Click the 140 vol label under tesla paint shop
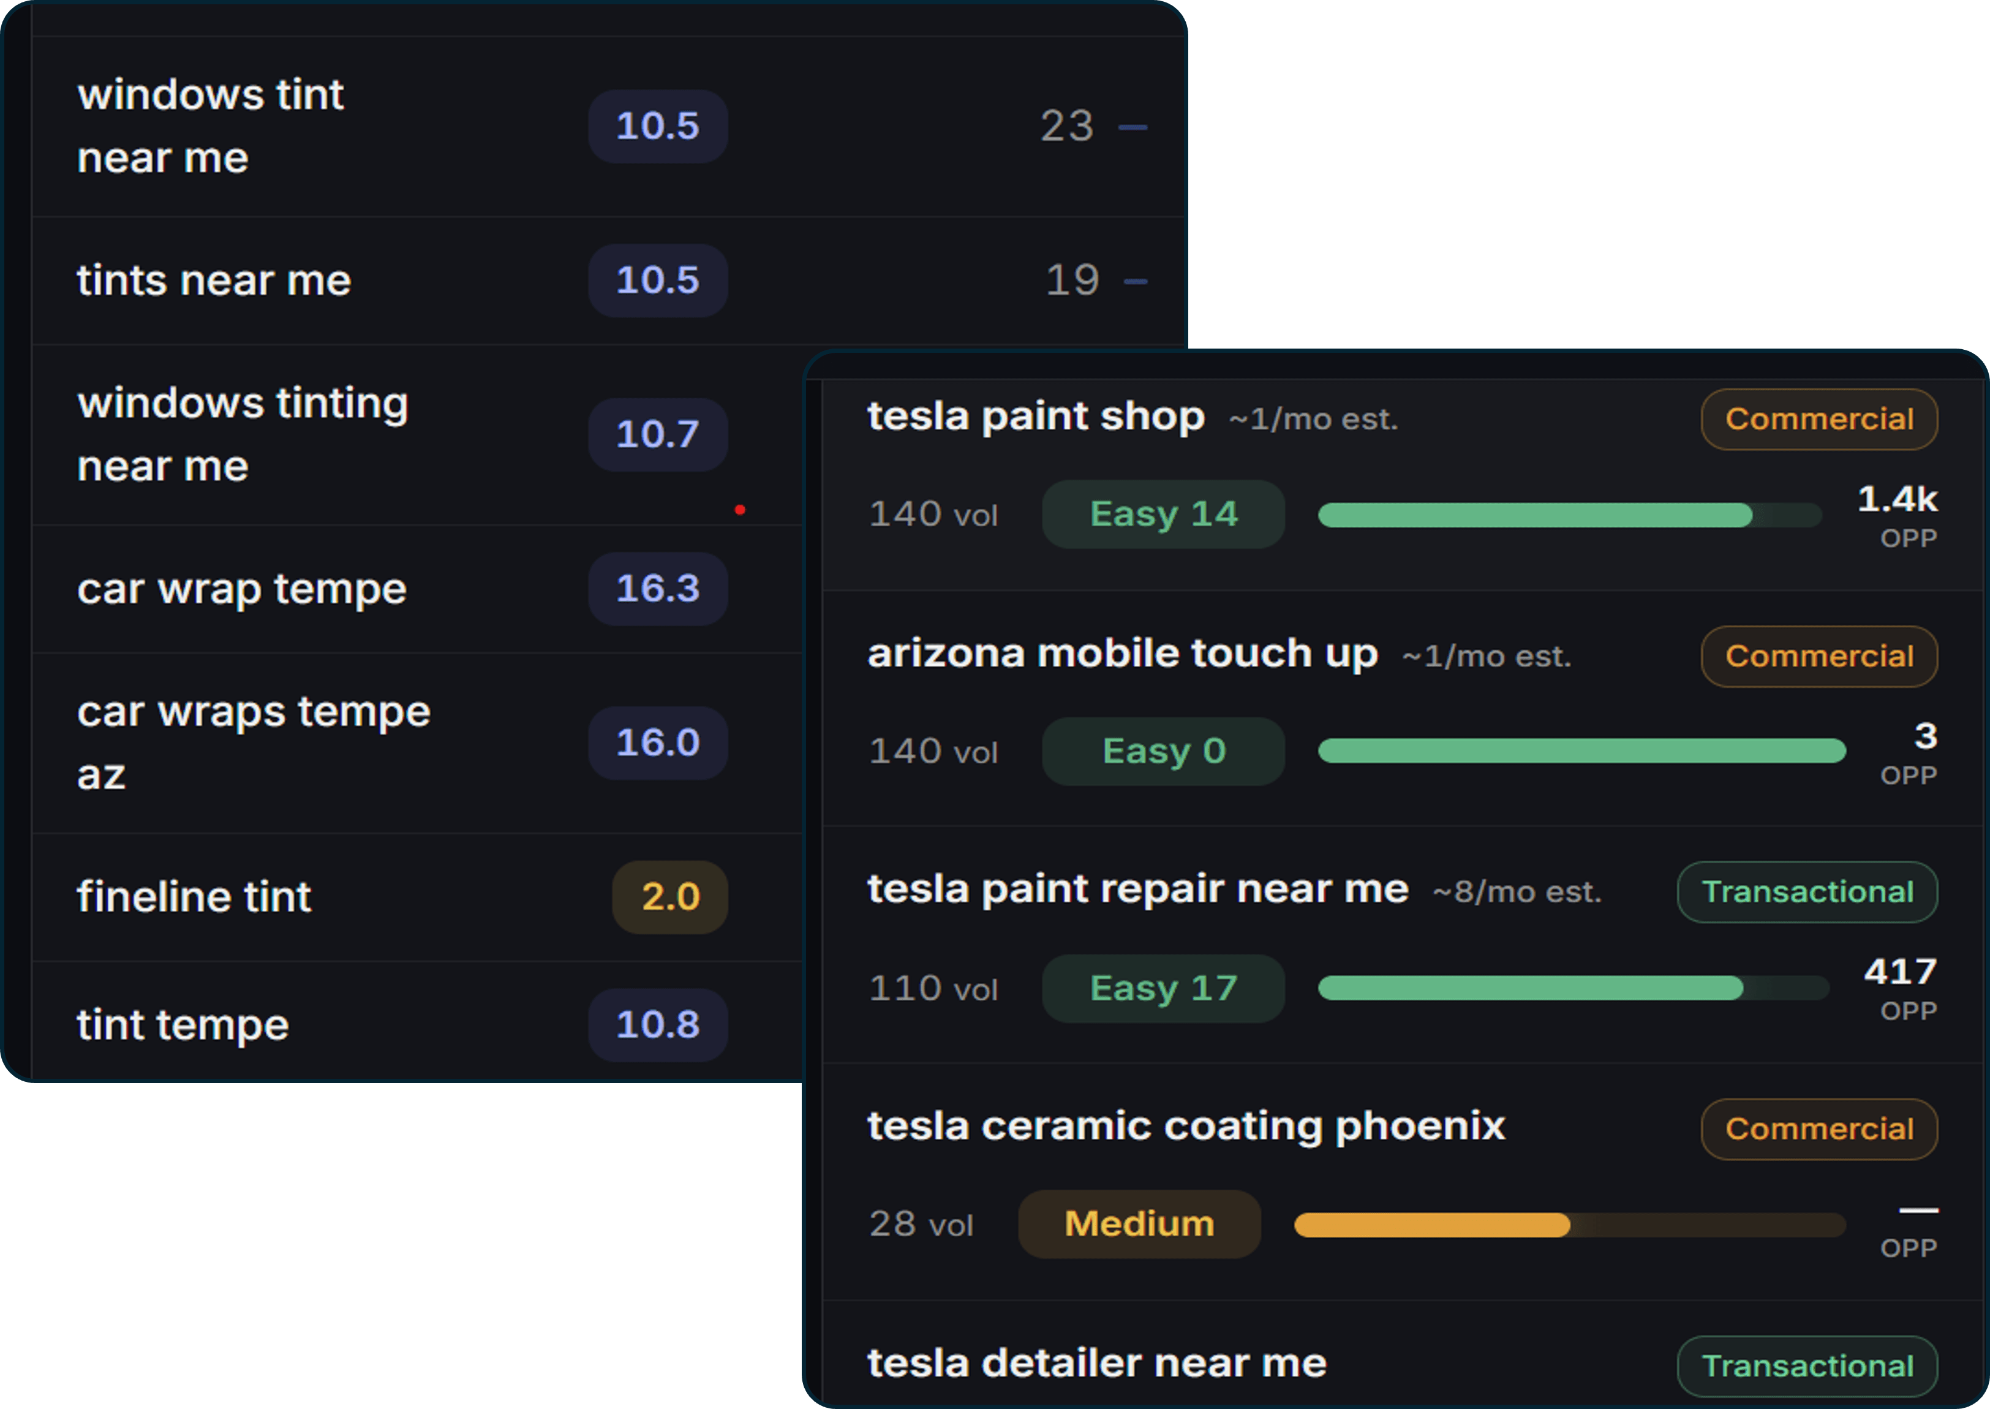 click(x=934, y=513)
